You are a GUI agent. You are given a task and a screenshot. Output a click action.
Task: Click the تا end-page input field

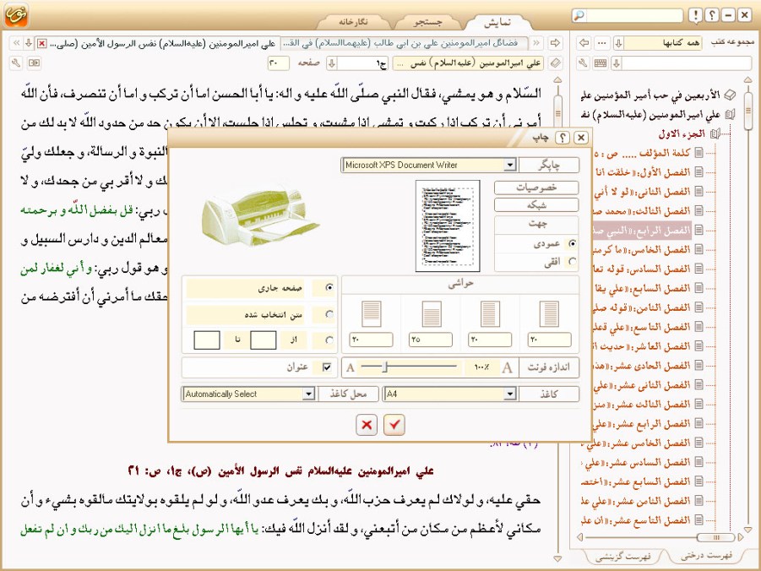[x=207, y=340]
